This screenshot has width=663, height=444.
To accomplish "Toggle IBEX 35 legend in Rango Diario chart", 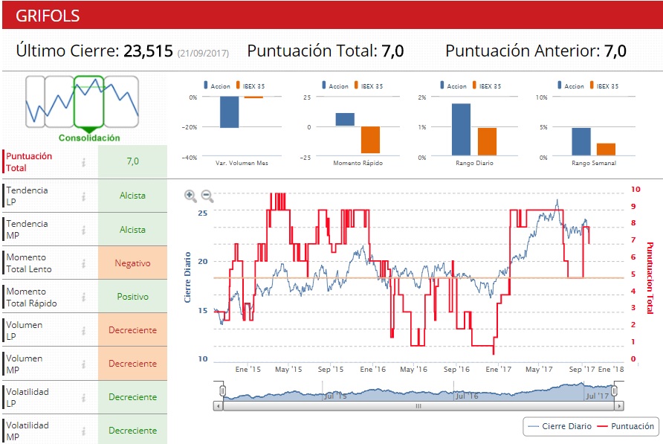I will [487, 86].
